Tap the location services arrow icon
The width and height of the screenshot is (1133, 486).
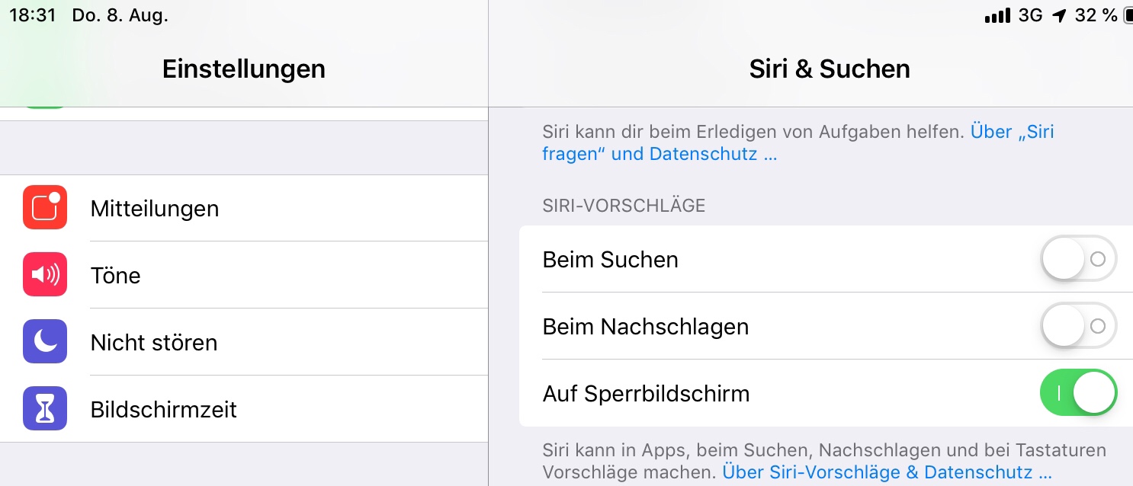pos(1058,16)
